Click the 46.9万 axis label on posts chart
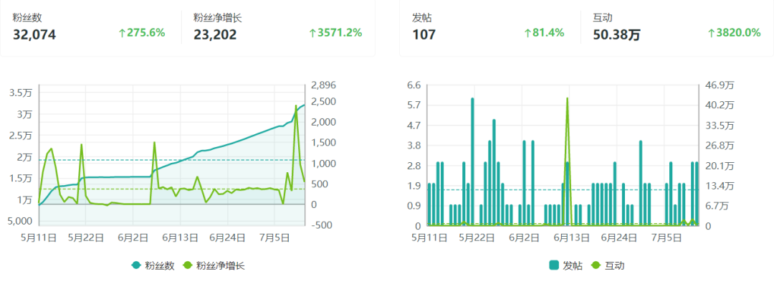 [x=719, y=85]
